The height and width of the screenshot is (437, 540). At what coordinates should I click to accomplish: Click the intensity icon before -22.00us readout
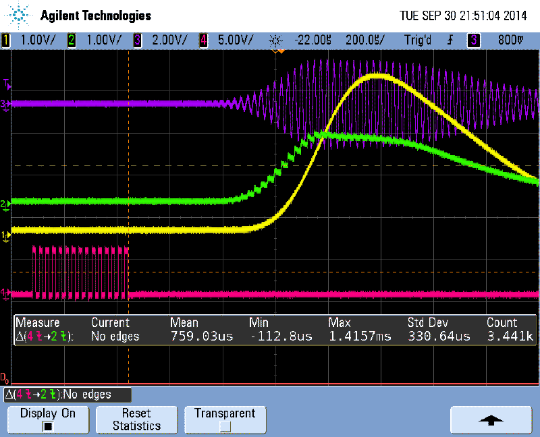(275, 40)
